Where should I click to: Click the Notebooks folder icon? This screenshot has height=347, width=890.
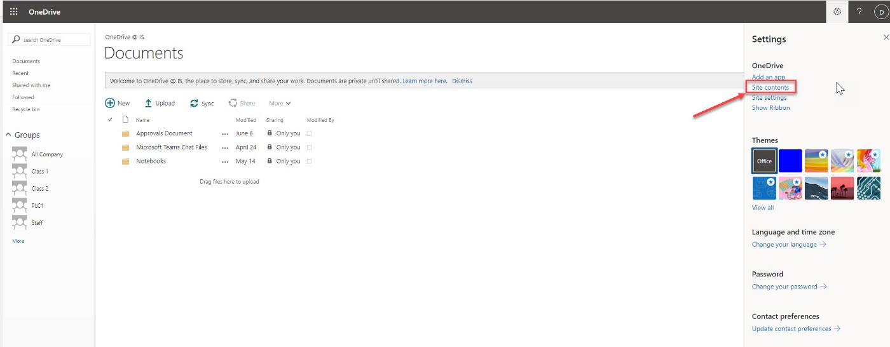pos(125,161)
